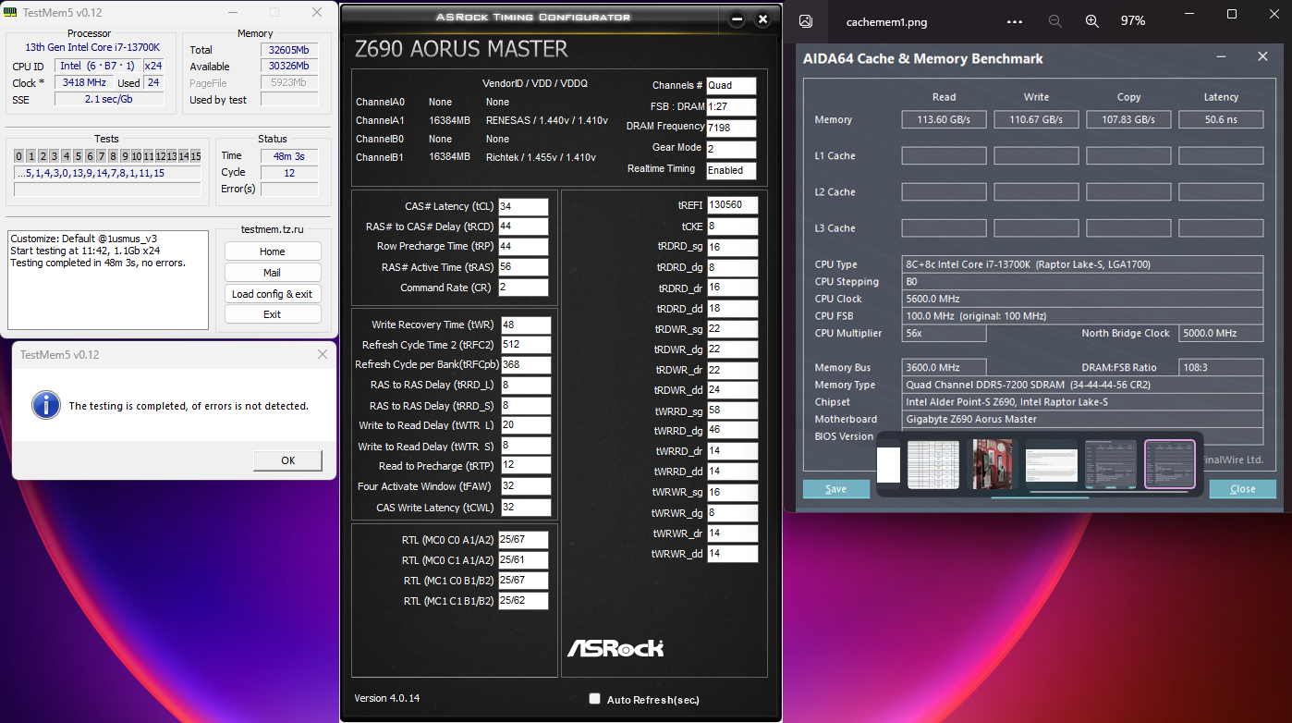The image size is (1292, 723).
Task: Click the RTL (MC1 C1 B1/B2) field
Action: click(x=523, y=601)
